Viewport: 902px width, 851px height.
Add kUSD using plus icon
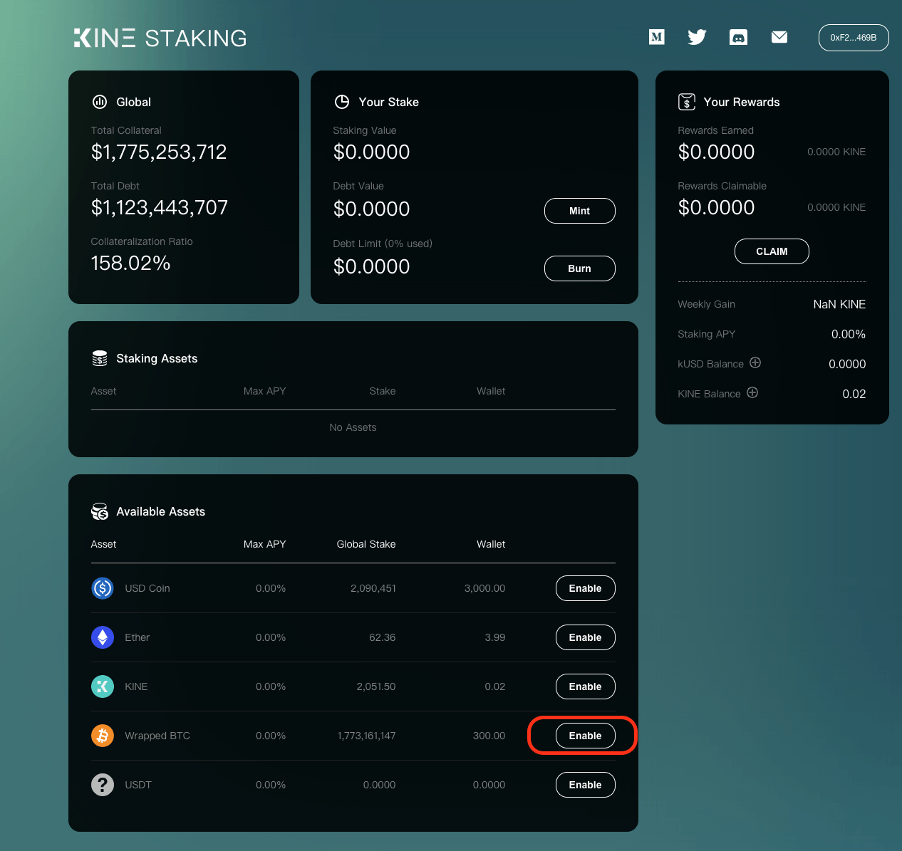pos(755,362)
